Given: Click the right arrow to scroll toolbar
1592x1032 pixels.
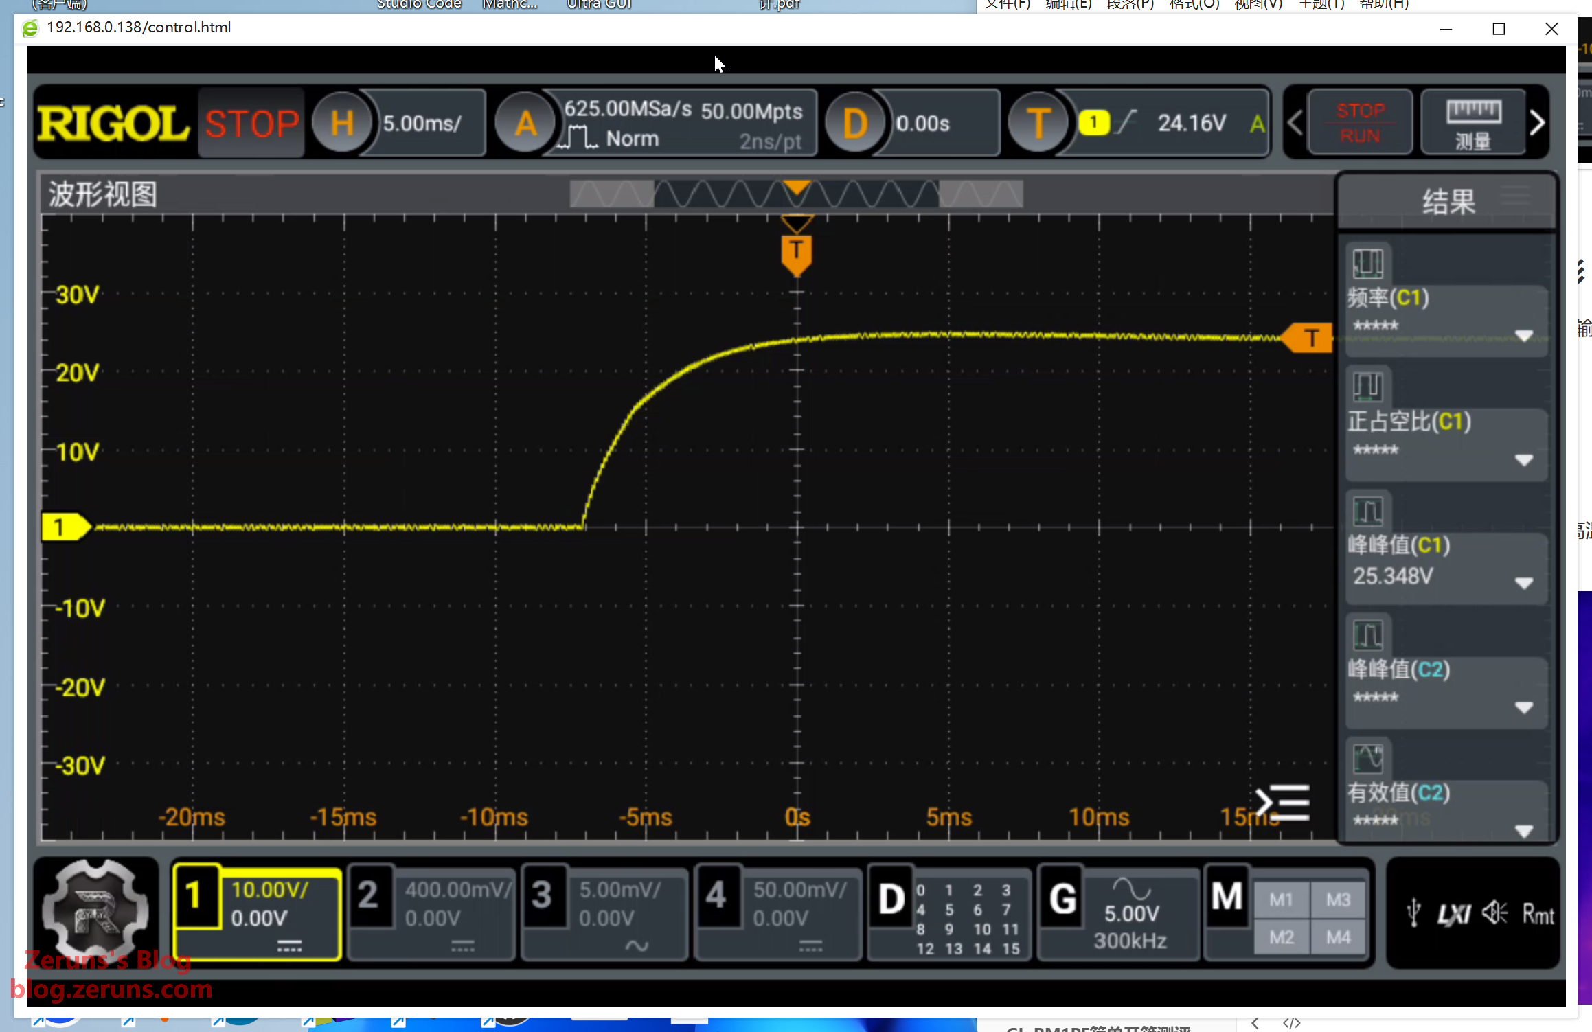Looking at the screenshot, I should 1538,124.
